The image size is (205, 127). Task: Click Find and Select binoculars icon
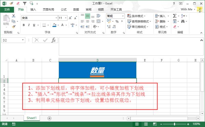tap(183, 21)
